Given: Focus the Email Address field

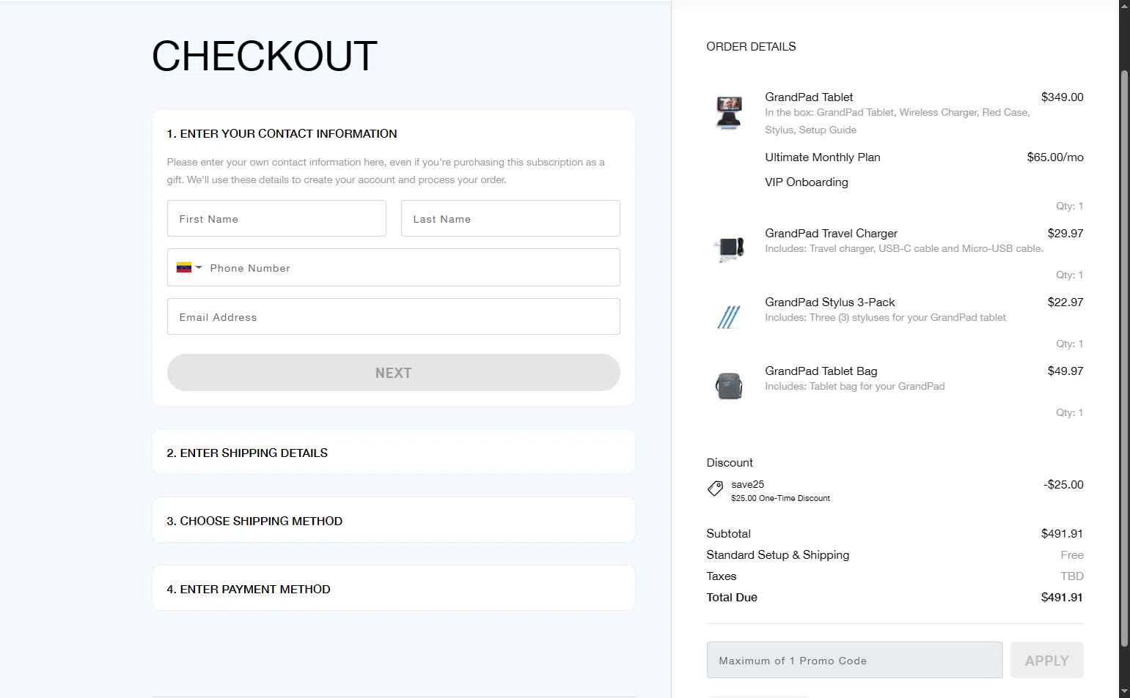Looking at the screenshot, I should [x=394, y=316].
